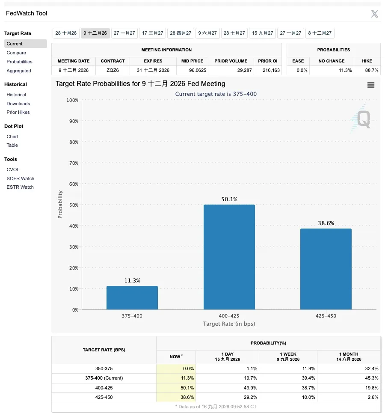This screenshot has width=385, height=413.
Task: Go to Probabilities in the sidebar
Action: click(20, 62)
